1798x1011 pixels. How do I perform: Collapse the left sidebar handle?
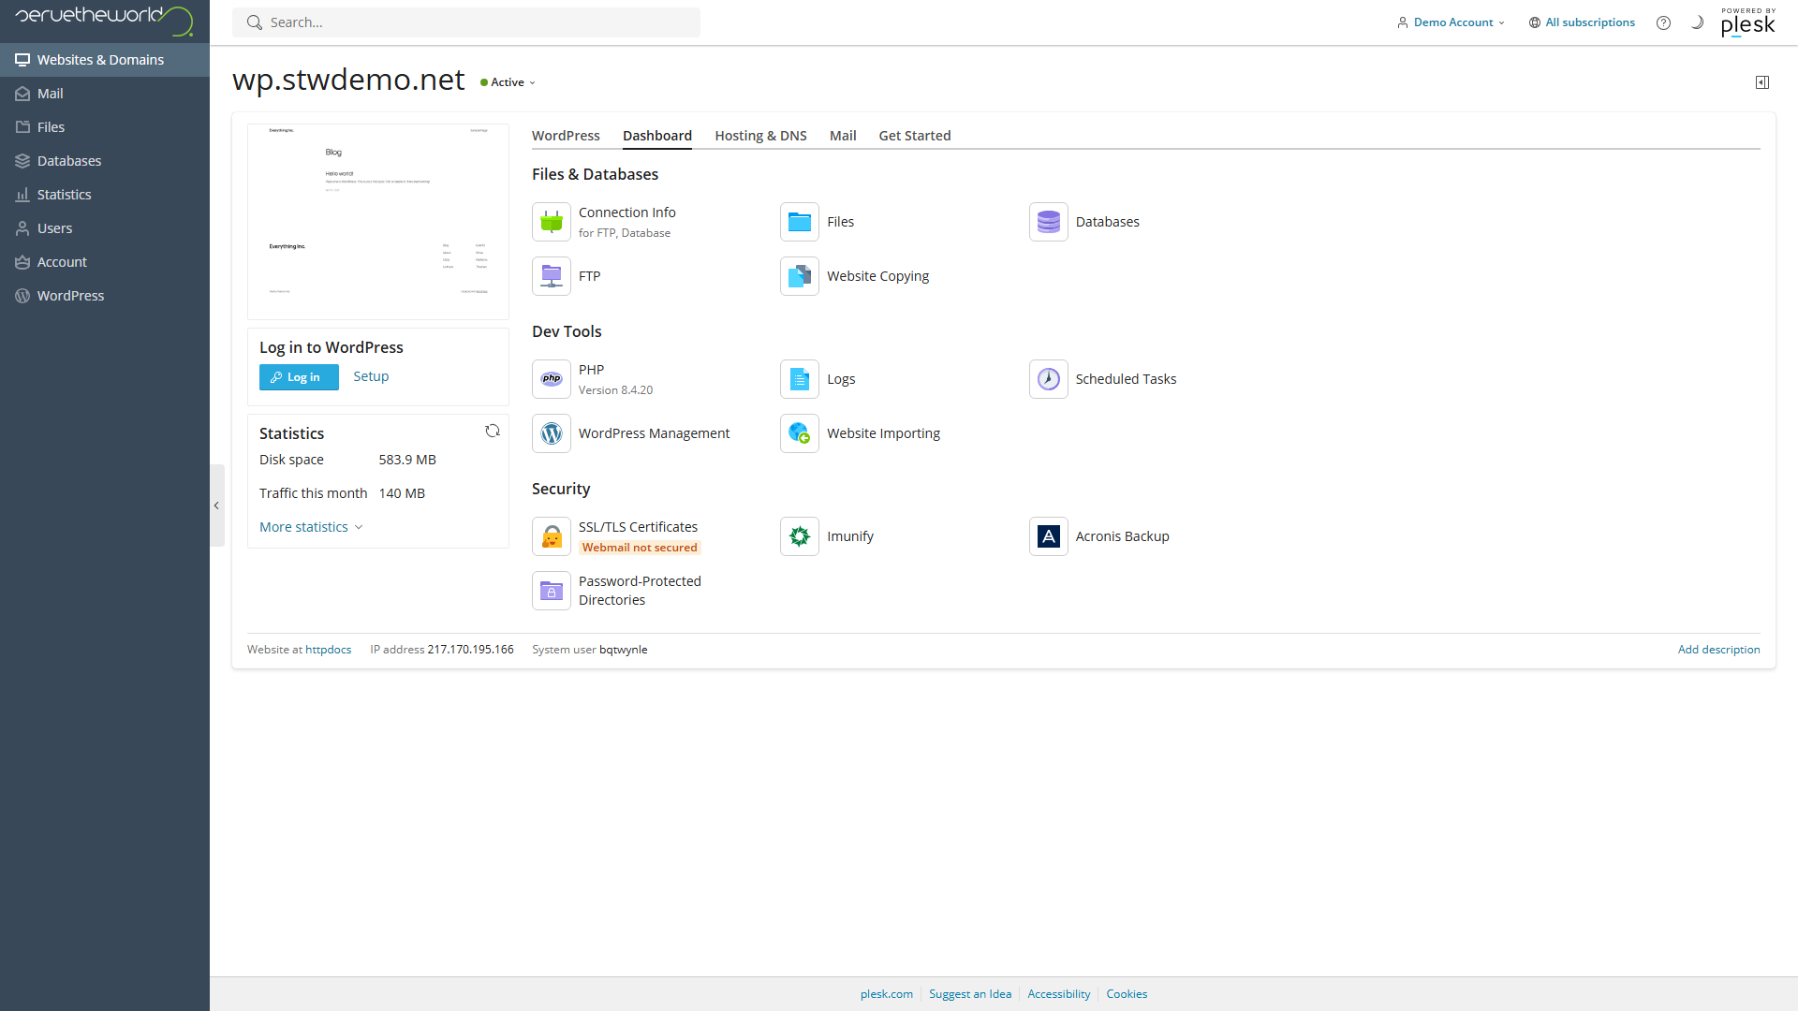216,505
